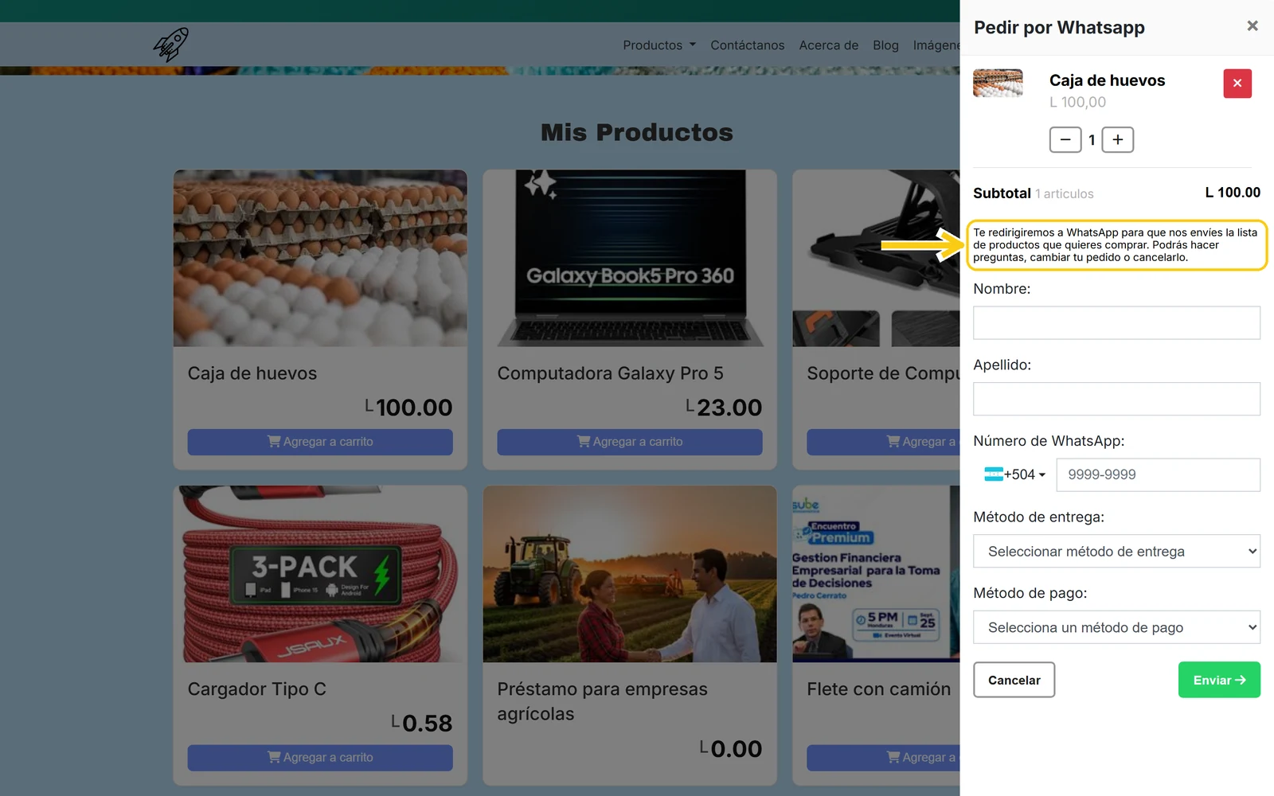Open the +504 country code dropdown
Image resolution: width=1274 pixels, height=796 pixels.
[1015, 474]
